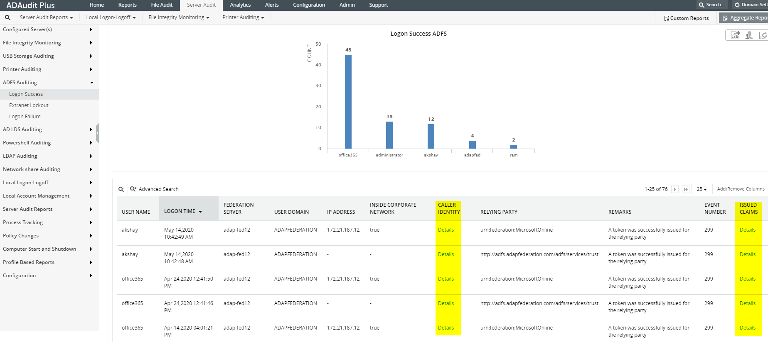Jump to last page of results
Viewport: 768px width, 342px height.
(x=686, y=189)
